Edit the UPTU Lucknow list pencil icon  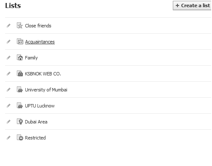[8, 106]
